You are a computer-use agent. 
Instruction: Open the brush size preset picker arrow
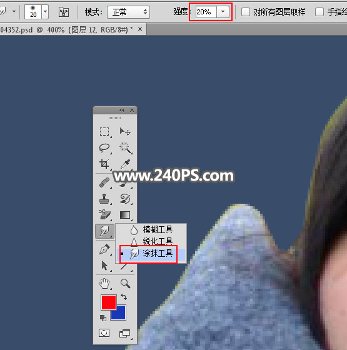45,11
